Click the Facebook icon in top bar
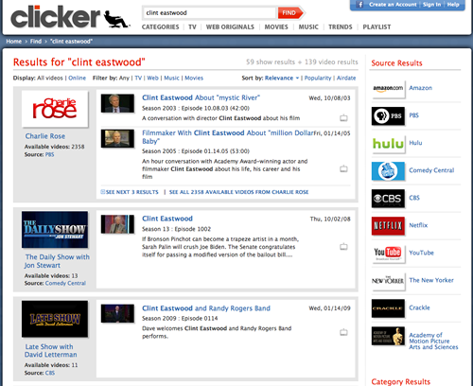The height and width of the screenshot is (386, 473). click(x=360, y=5)
